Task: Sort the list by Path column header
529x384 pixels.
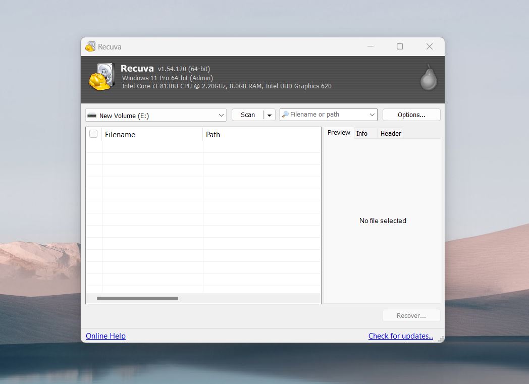Action: pos(262,135)
